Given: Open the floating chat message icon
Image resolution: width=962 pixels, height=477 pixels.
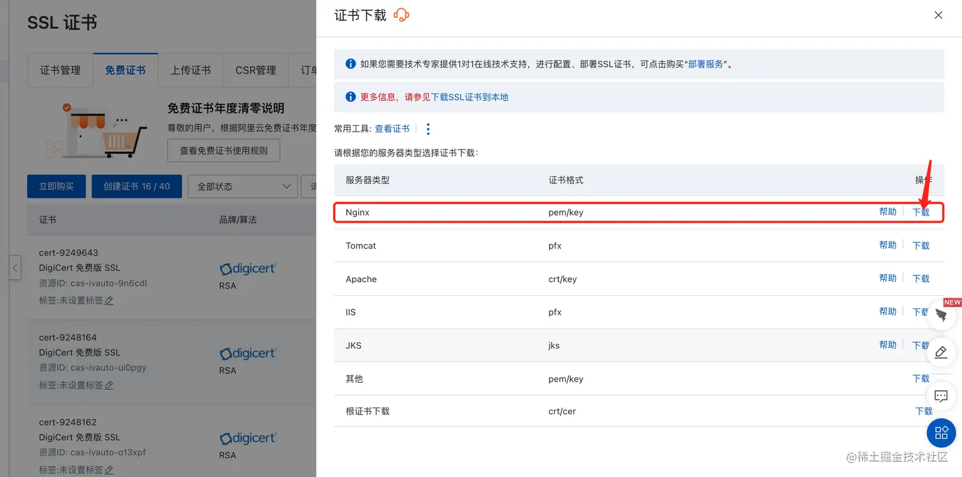Looking at the screenshot, I should (x=942, y=396).
